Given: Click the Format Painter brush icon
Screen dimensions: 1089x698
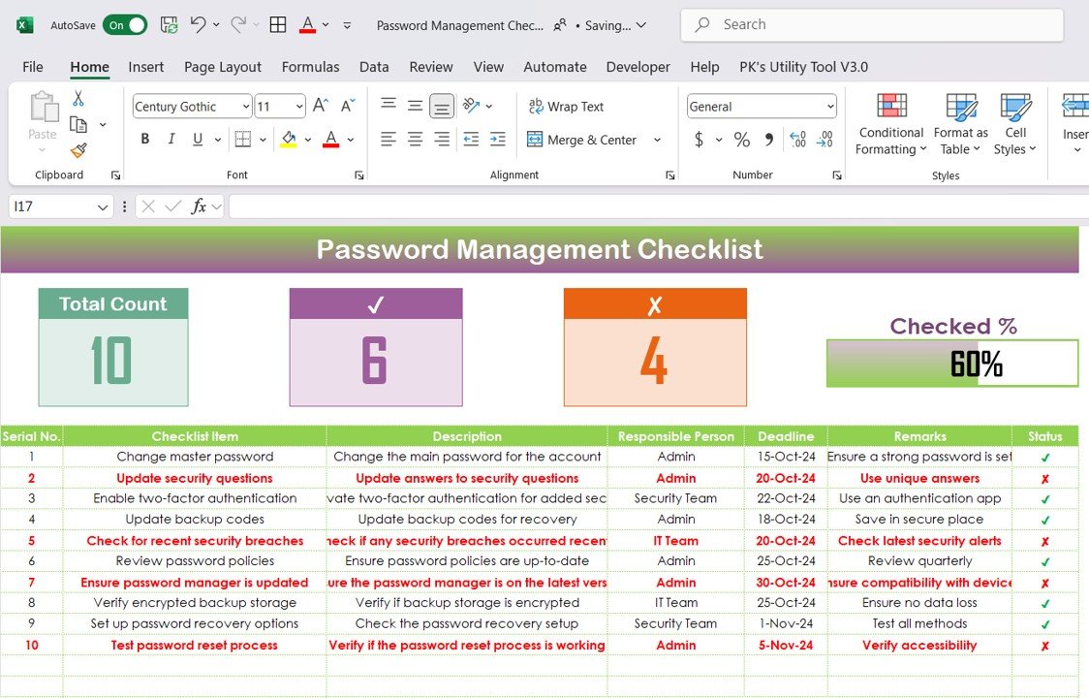Looking at the screenshot, I should 78,150.
